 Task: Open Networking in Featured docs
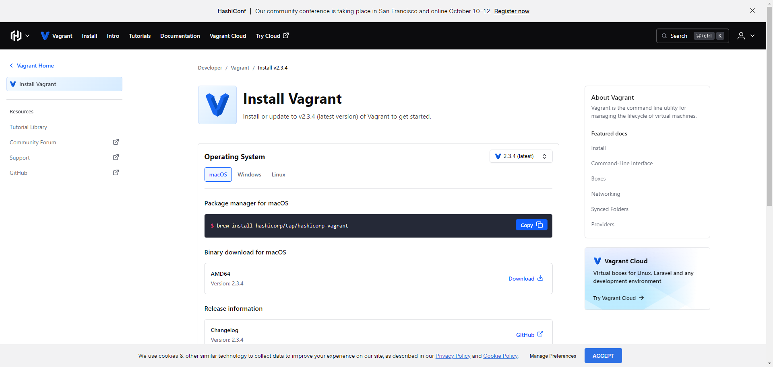pos(606,194)
